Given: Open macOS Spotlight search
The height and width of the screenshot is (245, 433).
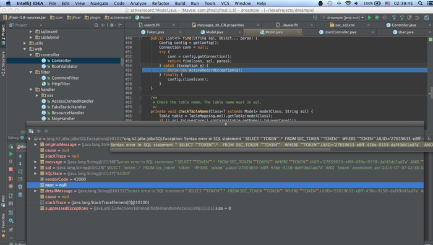Looking at the screenshot, I should pos(420,3).
